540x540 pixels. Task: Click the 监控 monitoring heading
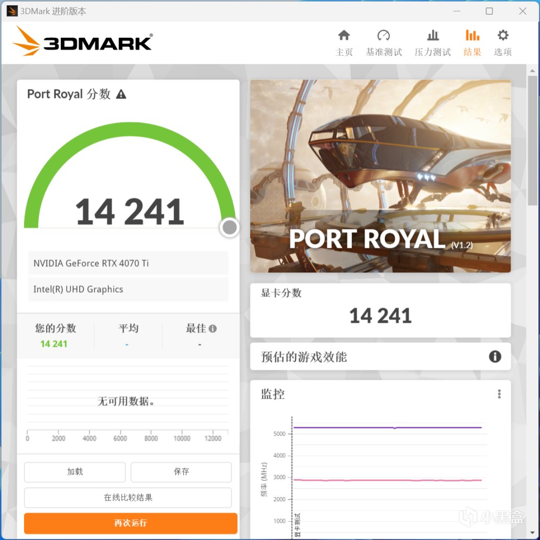coord(273,394)
